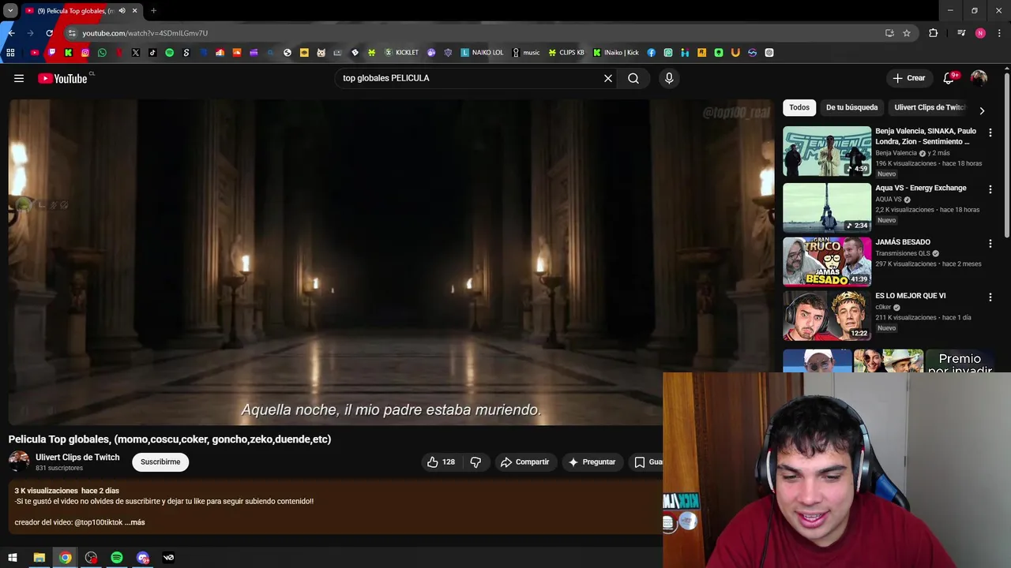Image resolution: width=1011 pixels, height=568 pixels.
Task: Open the ES LO MEJOR QUE VI thumbnail
Action: click(827, 316)
